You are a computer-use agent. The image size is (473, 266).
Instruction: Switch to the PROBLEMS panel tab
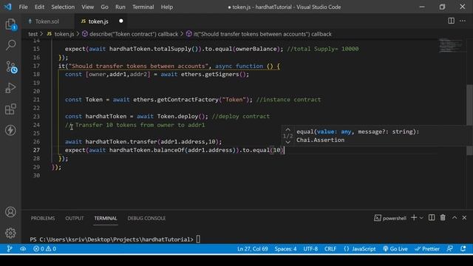[43, 218]
